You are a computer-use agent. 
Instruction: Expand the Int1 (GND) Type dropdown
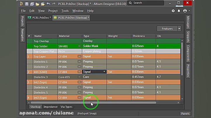(104, 72)
